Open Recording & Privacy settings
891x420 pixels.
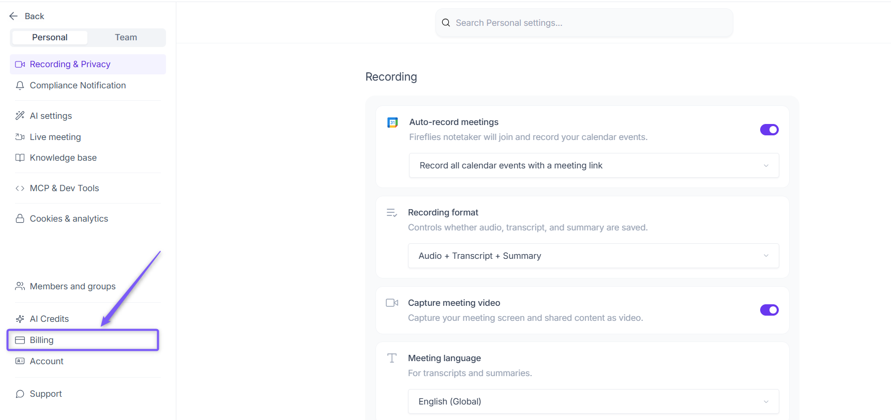(x=88, y=64)
